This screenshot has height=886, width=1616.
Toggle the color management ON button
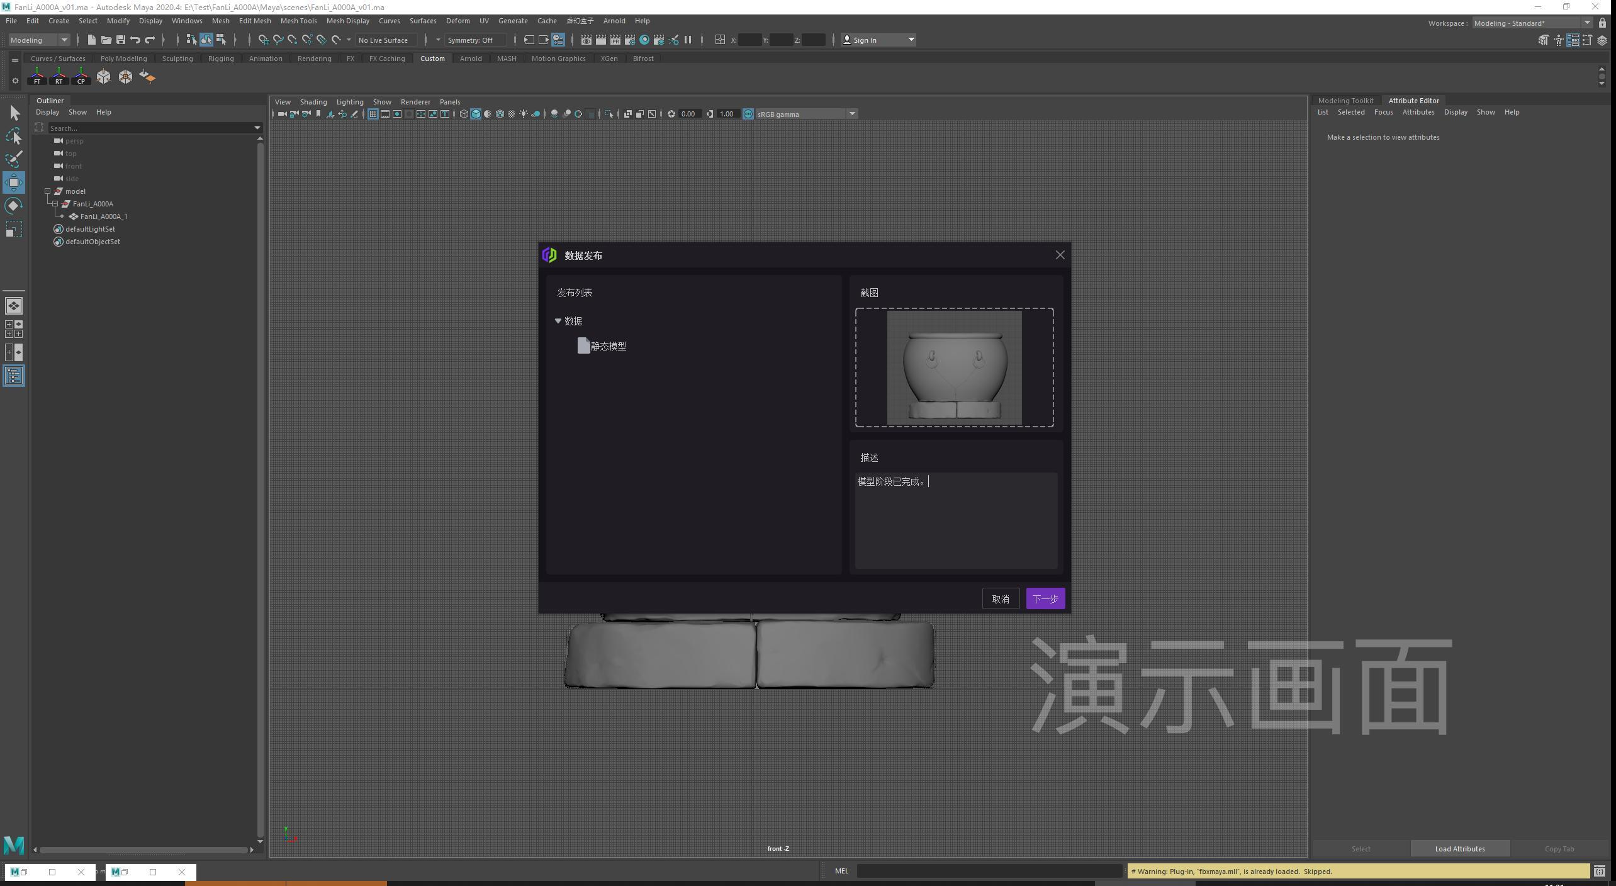click(x=748, y=114)
